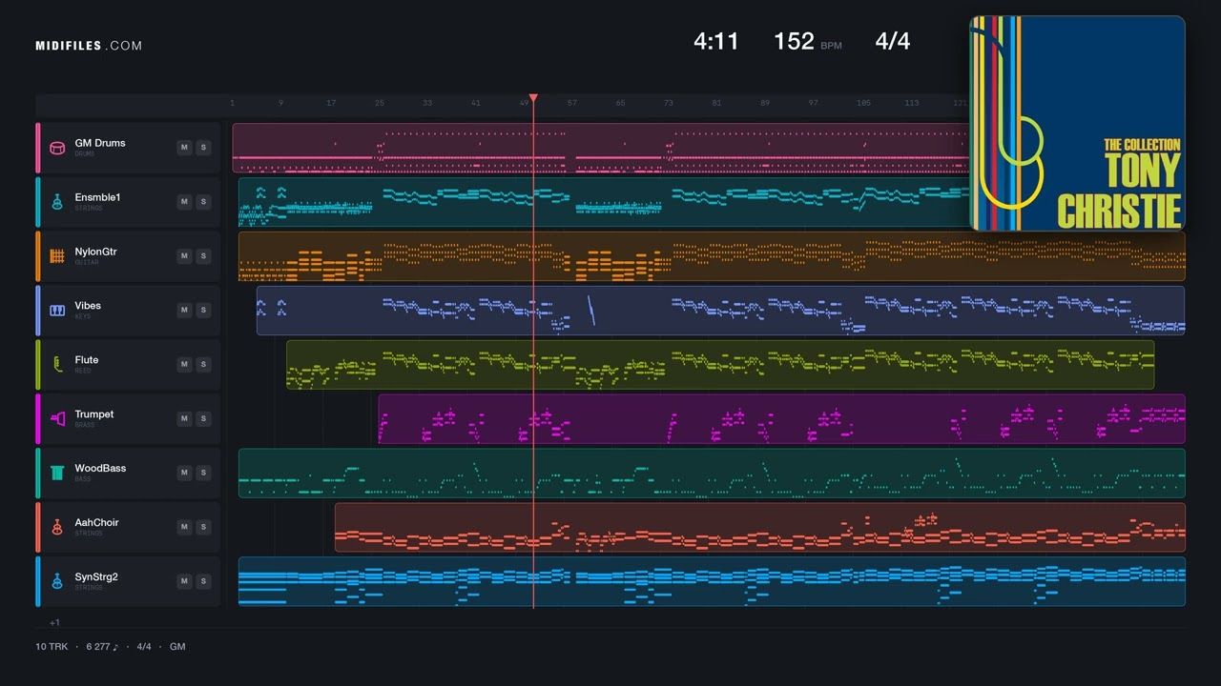Mute the NylonGtr track

tap(184, 256)
